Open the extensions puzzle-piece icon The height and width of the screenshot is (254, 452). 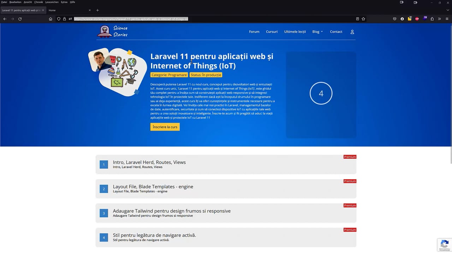pos(432,19)
